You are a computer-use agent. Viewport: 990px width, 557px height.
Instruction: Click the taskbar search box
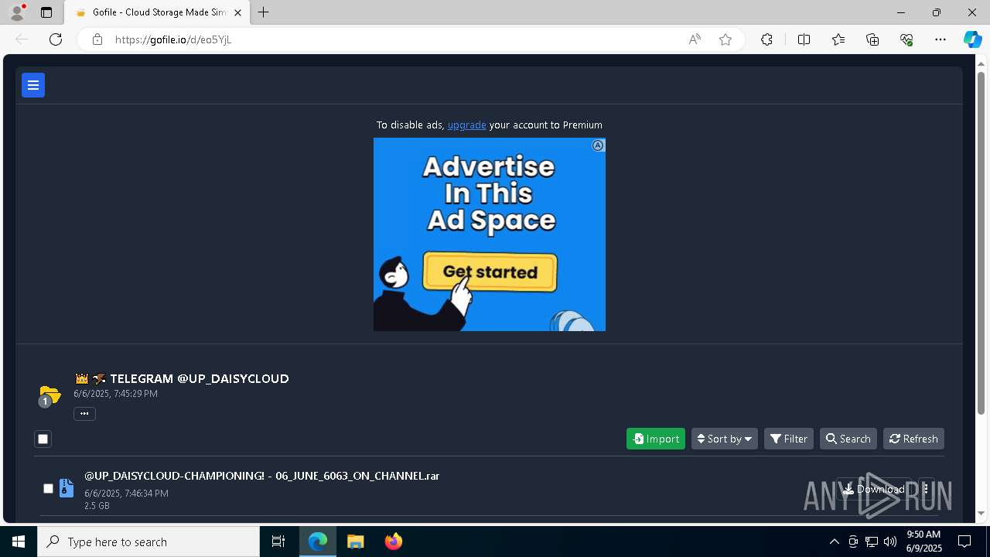(148, 542)
